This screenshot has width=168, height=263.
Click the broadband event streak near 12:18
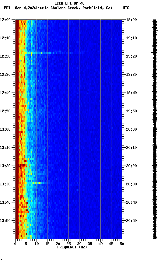(x=54, y=53)
